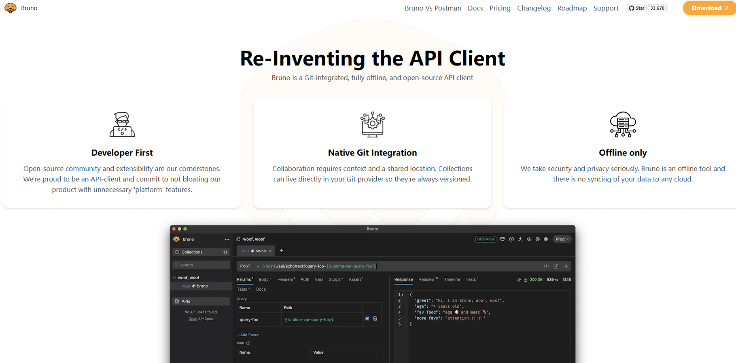Open the Prod environment dropdown
This screenshot has height=363, width=736.
(x=562, y=239)
